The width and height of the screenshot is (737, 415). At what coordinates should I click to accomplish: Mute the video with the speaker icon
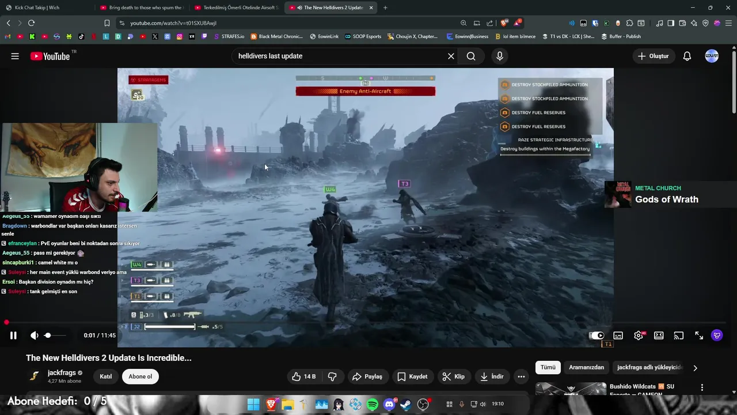coord(35,335)
